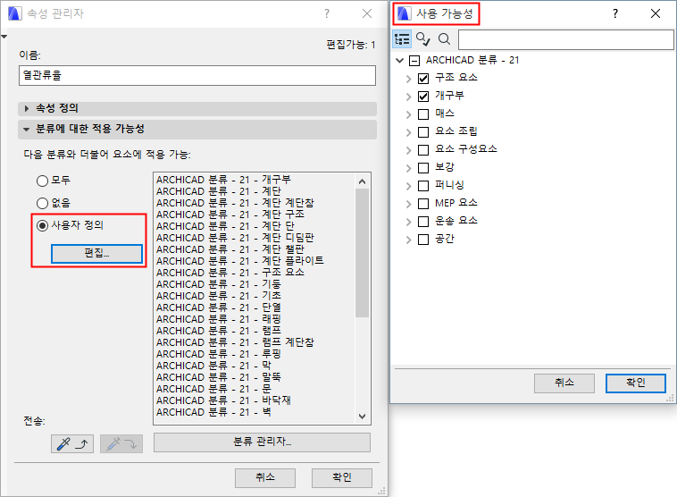Viewport: 677px width, 497px height.
Task: Close the 사용 가능성 window
Action: 656,13
